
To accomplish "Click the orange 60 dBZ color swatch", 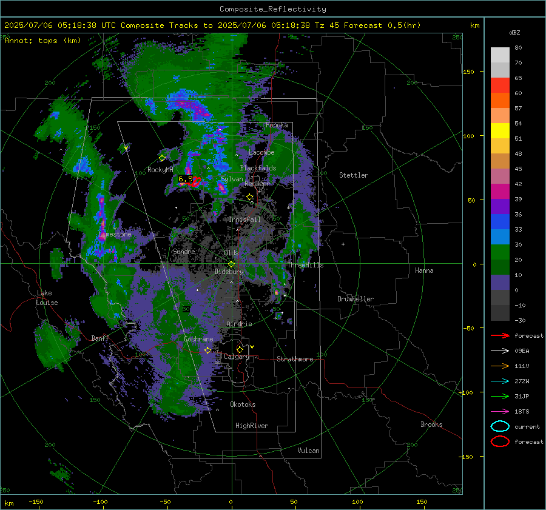I will (500, 100).
